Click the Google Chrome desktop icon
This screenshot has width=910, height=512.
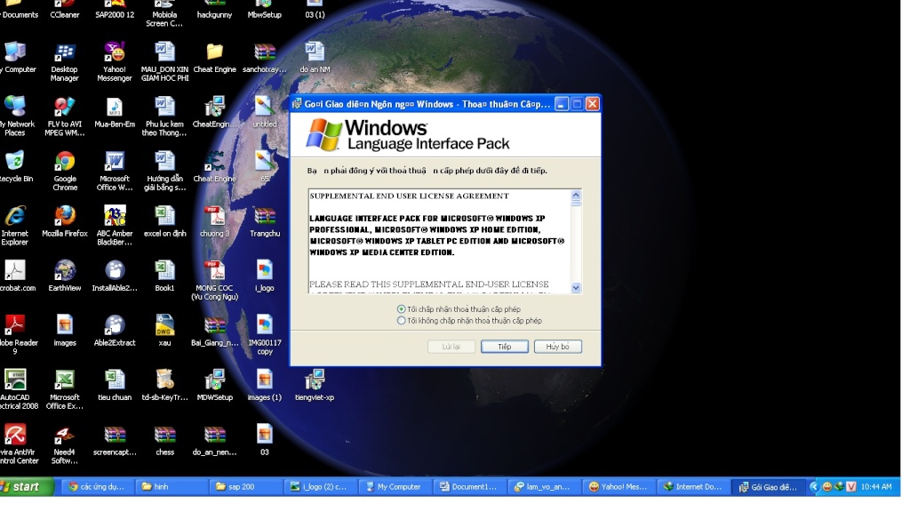point(65,172)
